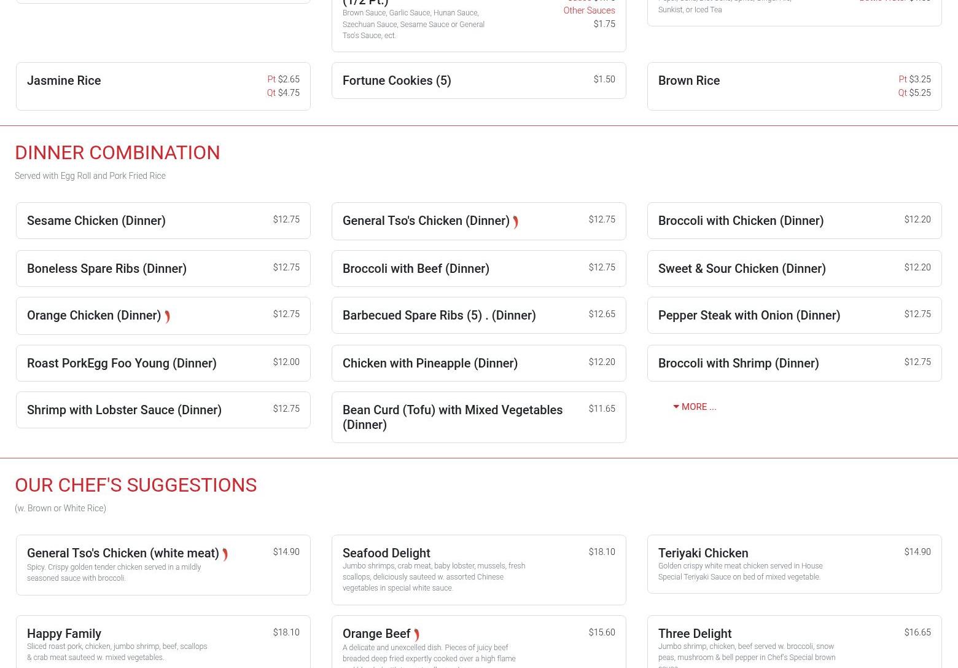The width and height of the screenshot is (958, 668).
Task: Add Fortune Cookies (5) to order
Action: tap(396, 81)
